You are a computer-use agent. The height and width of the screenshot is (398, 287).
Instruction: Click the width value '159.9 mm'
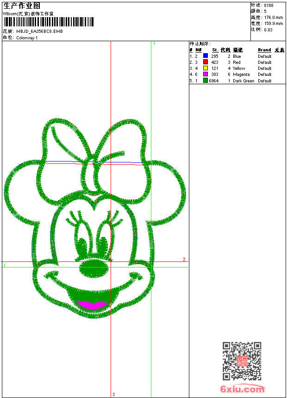click(x=273, y=24)
